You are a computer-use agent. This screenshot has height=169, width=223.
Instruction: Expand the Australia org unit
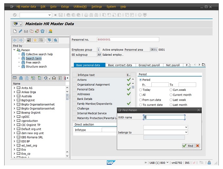[x=14, y=96]
